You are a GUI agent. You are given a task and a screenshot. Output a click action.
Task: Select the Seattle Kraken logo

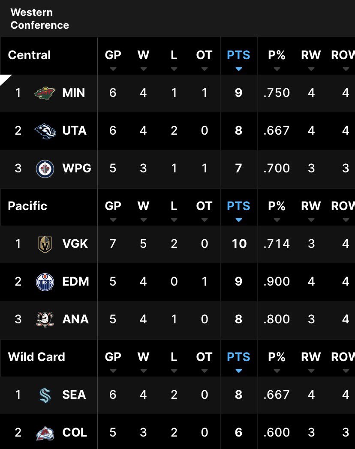point(45,395)
